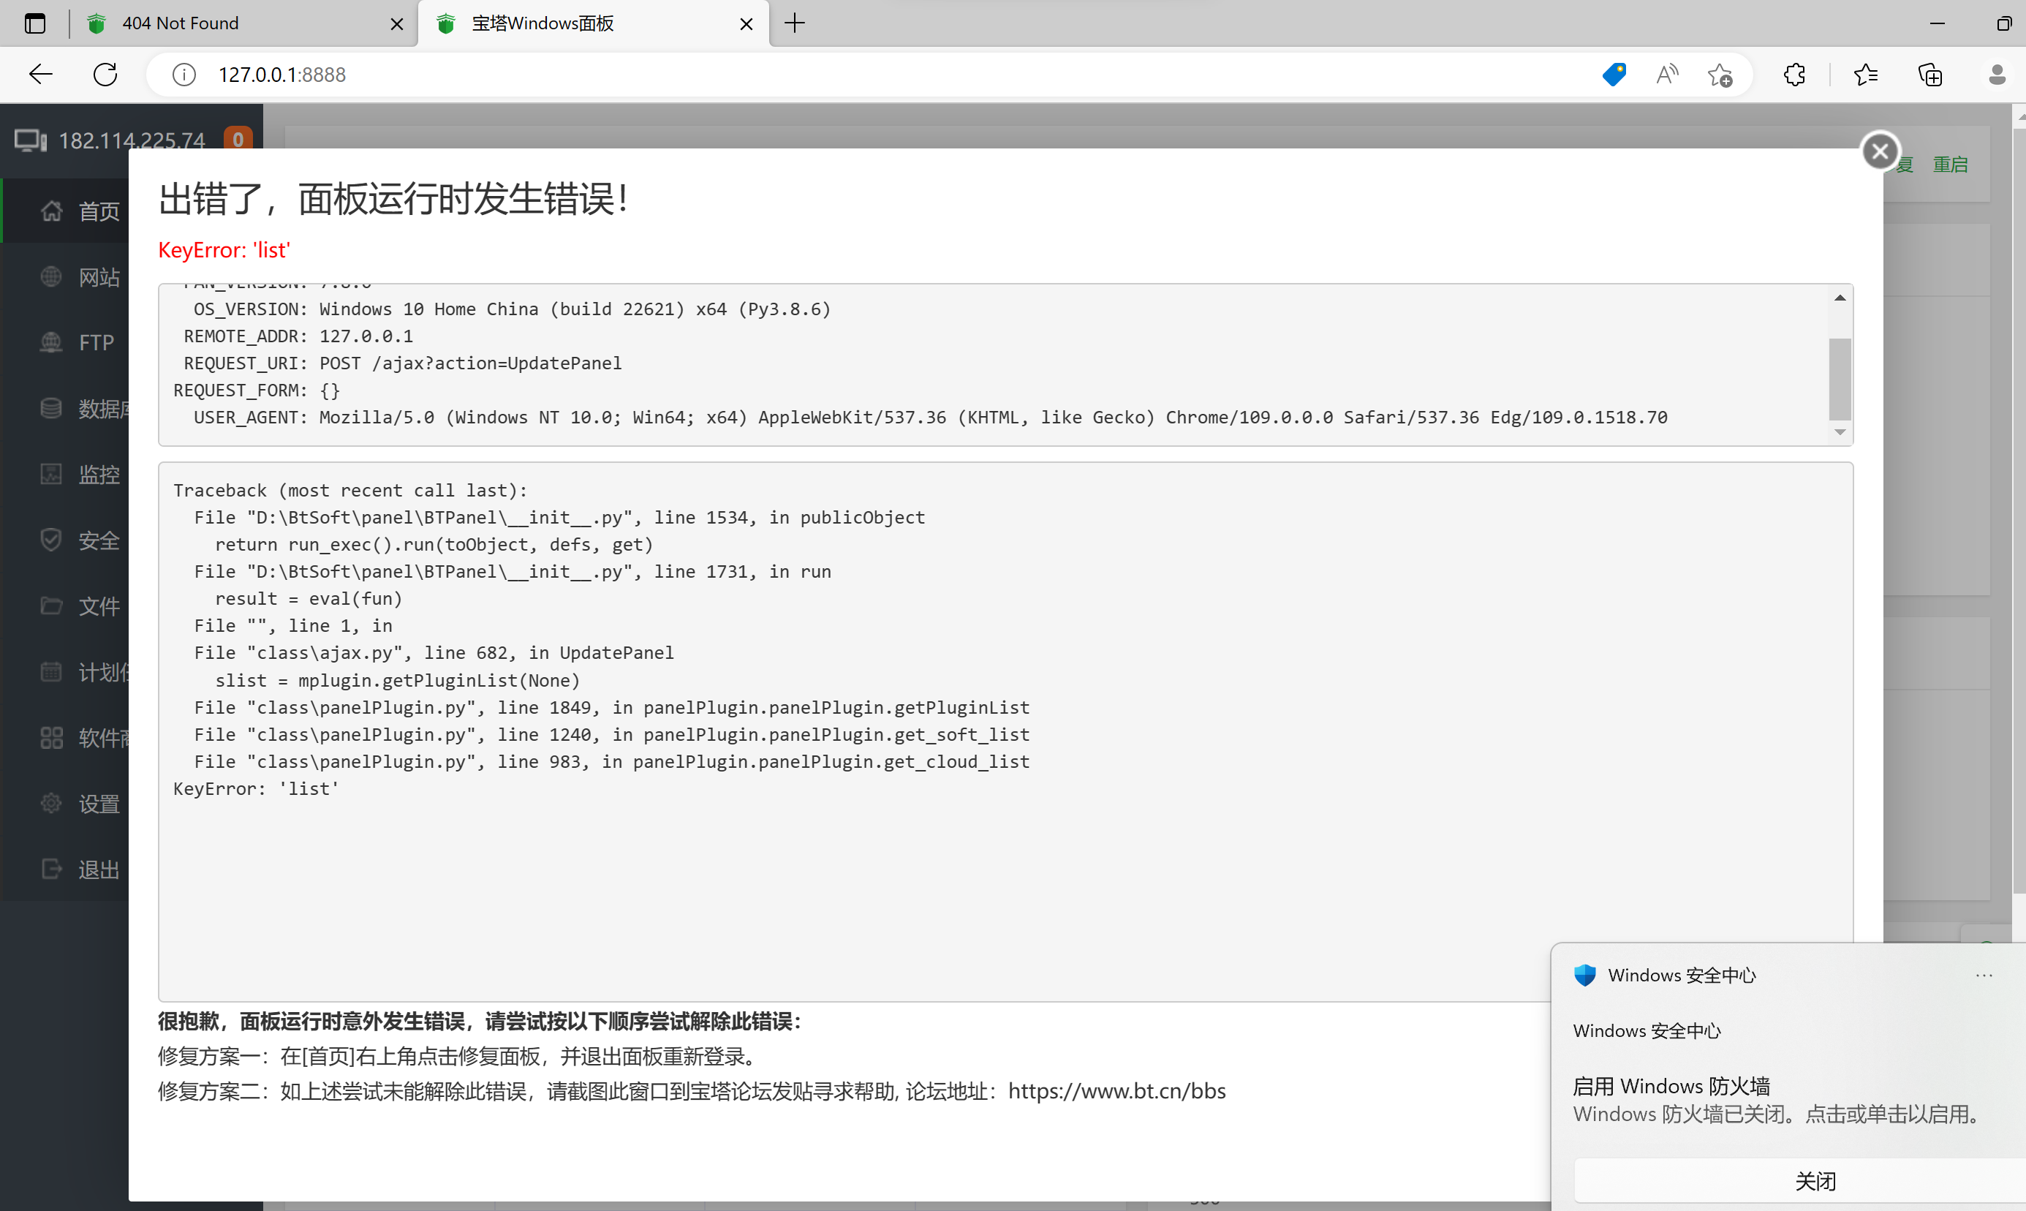Click the Windows 安全中心 shield icon
The width and height of the screenshot is (2026, 1211).
(x=1584, y=976)
